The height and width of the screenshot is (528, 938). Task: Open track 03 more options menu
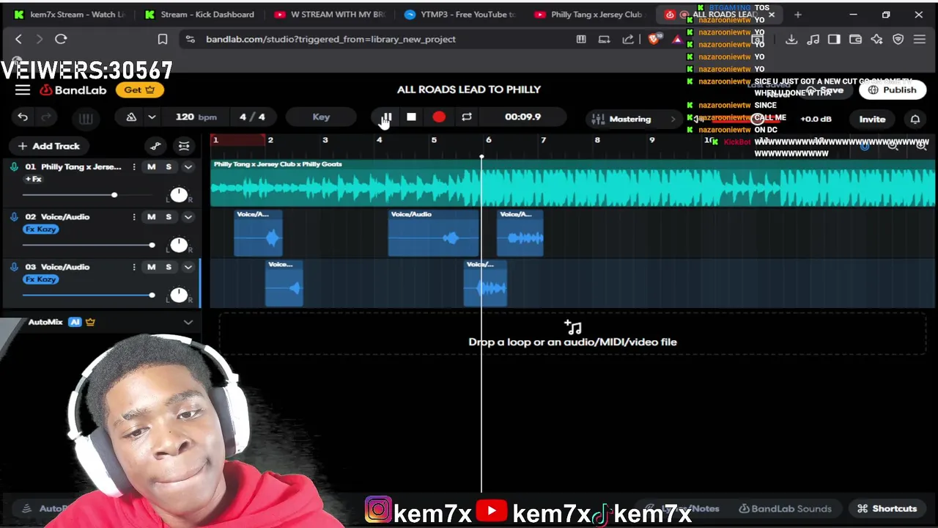(x=133, y=267)
